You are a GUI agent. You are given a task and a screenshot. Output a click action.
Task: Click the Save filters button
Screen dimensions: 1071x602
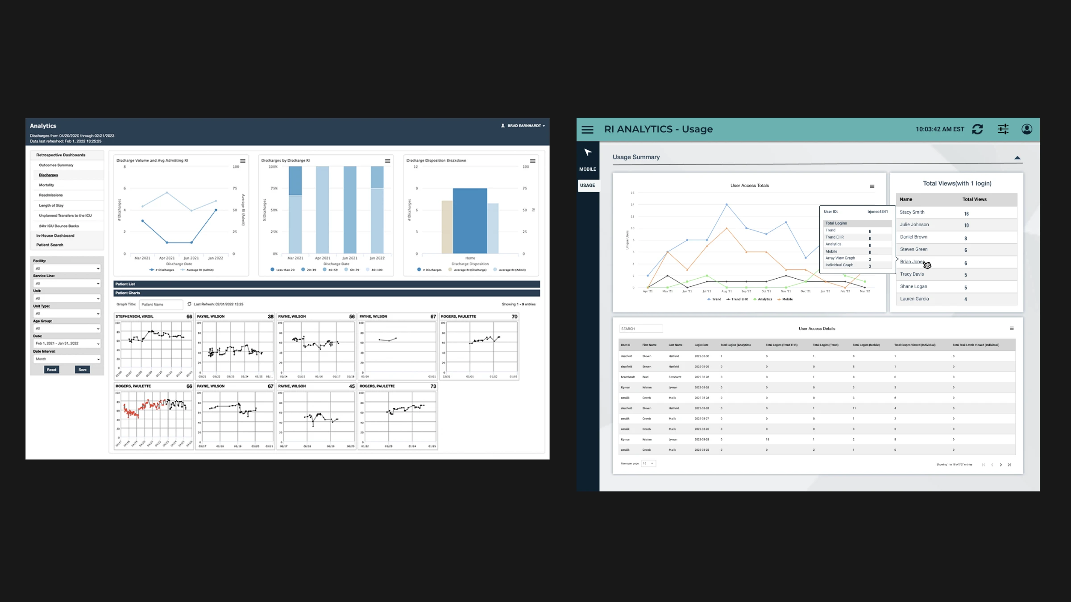pos(83,370)
